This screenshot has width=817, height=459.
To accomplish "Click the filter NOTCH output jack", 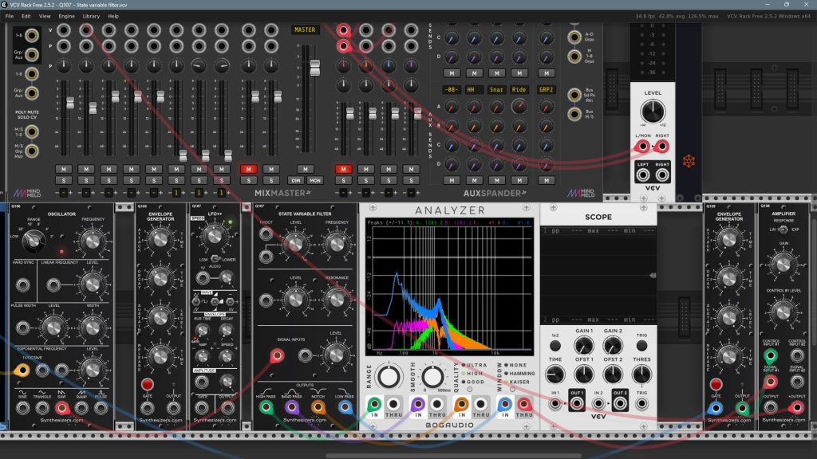I will coord(318,407).
